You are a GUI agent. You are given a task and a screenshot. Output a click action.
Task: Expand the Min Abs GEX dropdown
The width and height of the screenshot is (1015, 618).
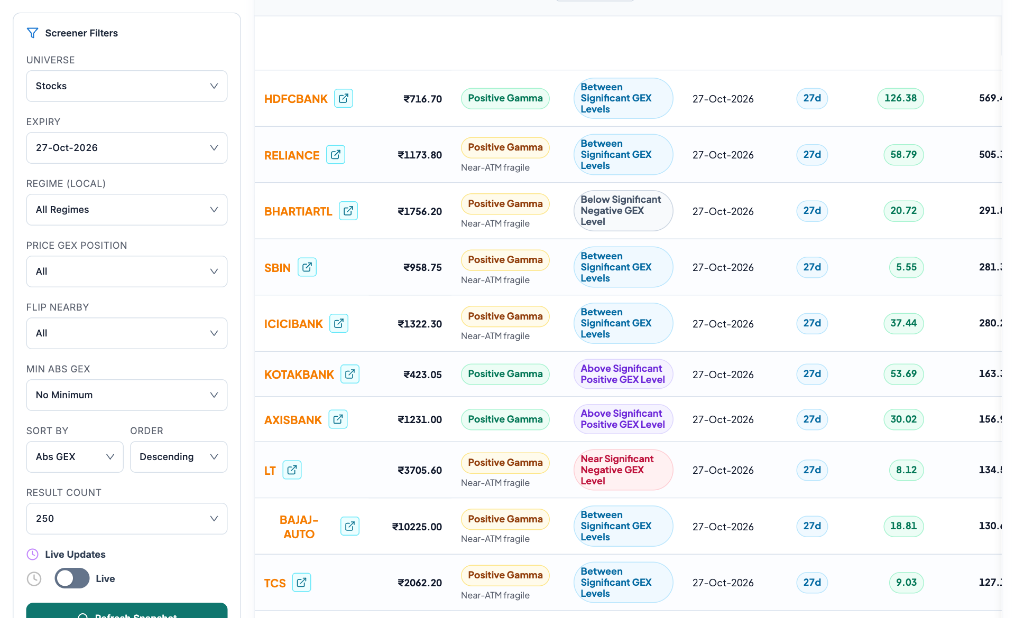point(127,395)
